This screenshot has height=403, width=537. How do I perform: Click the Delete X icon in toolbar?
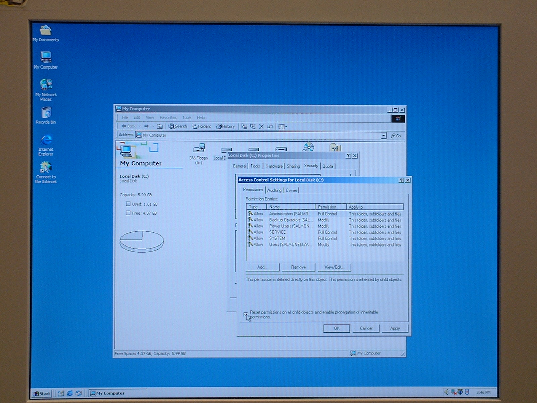pos(261,127)
